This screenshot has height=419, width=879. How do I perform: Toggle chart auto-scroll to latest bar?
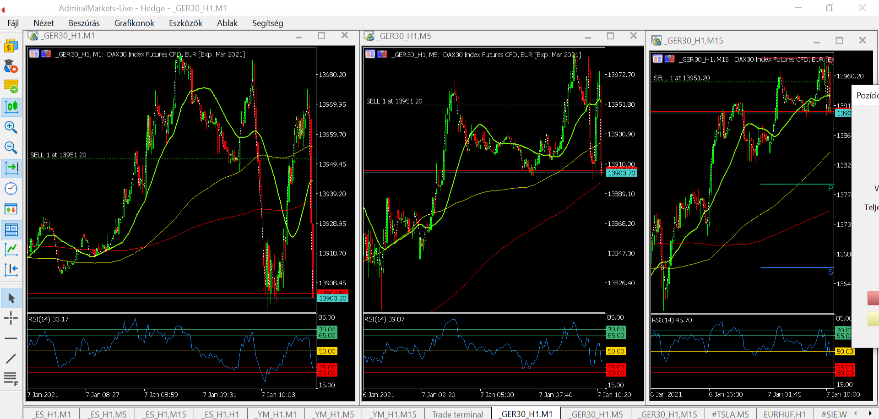(x=11, y=168)
